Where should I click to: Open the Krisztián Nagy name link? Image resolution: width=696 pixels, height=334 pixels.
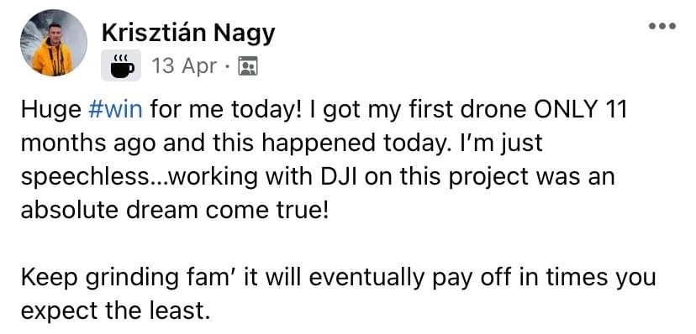pyautogui.click(x=188, y=33)
